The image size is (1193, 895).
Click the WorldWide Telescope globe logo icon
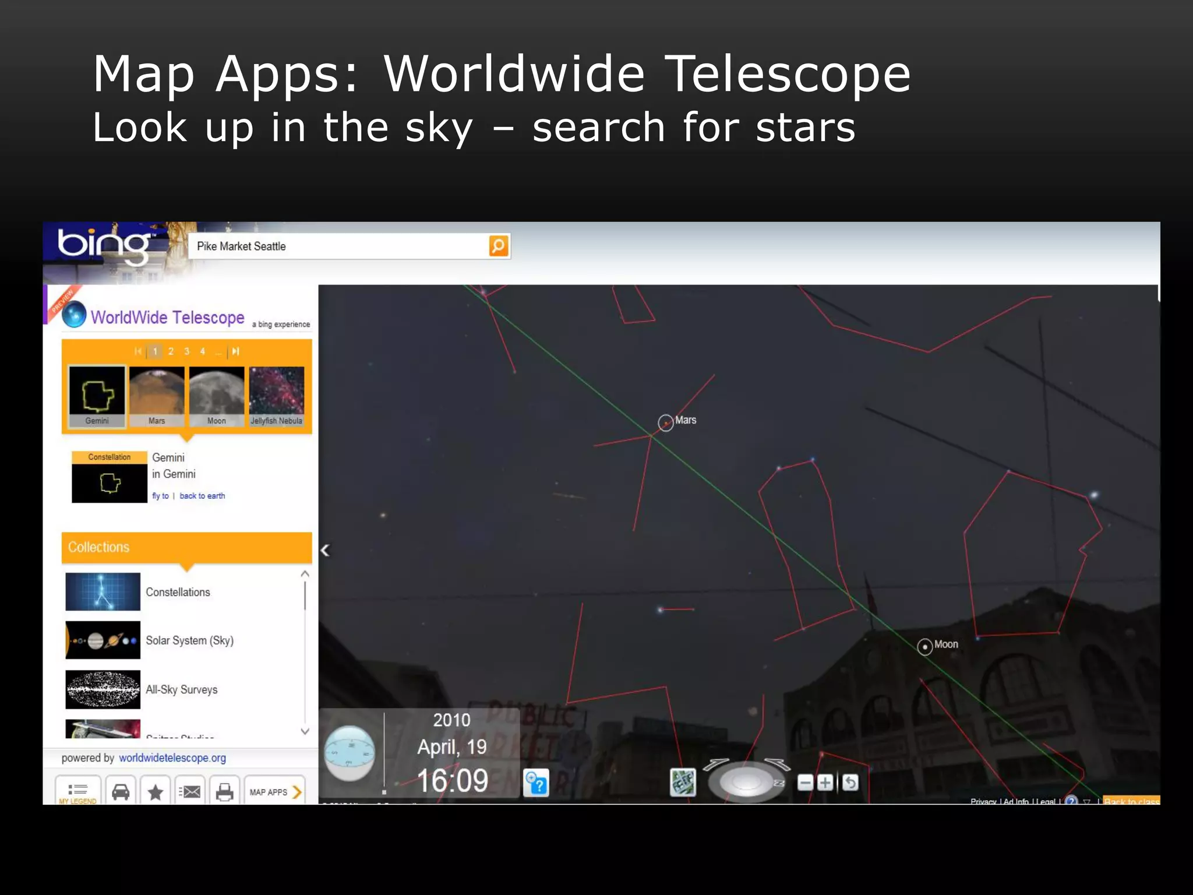[74, 315]
